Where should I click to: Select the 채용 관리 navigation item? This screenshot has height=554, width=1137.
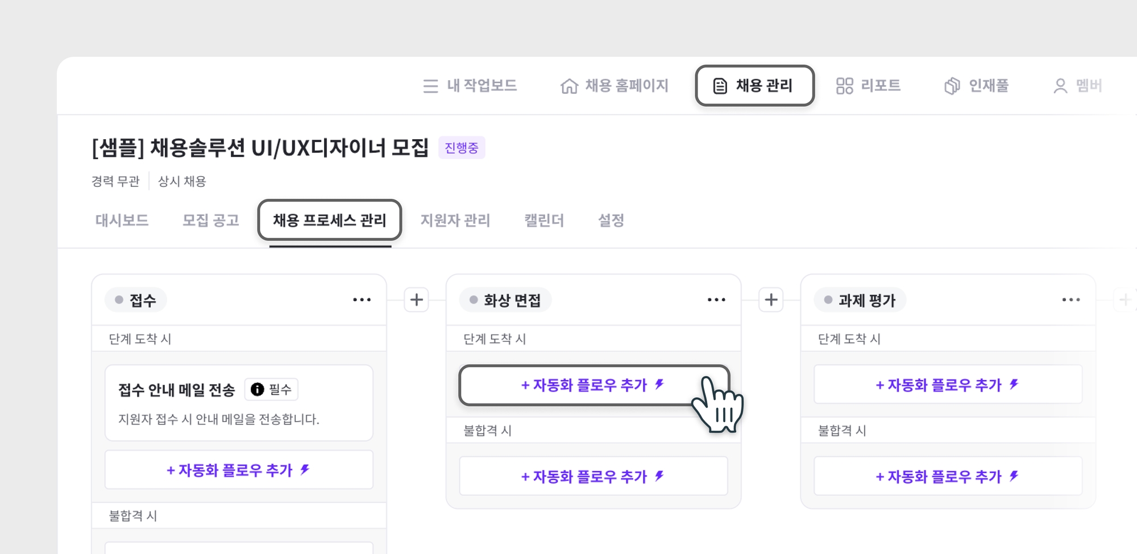pyautogui.click(x=755, y=86)
